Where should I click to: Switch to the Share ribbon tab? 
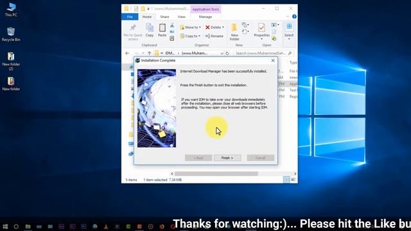(x=164, y=17)
